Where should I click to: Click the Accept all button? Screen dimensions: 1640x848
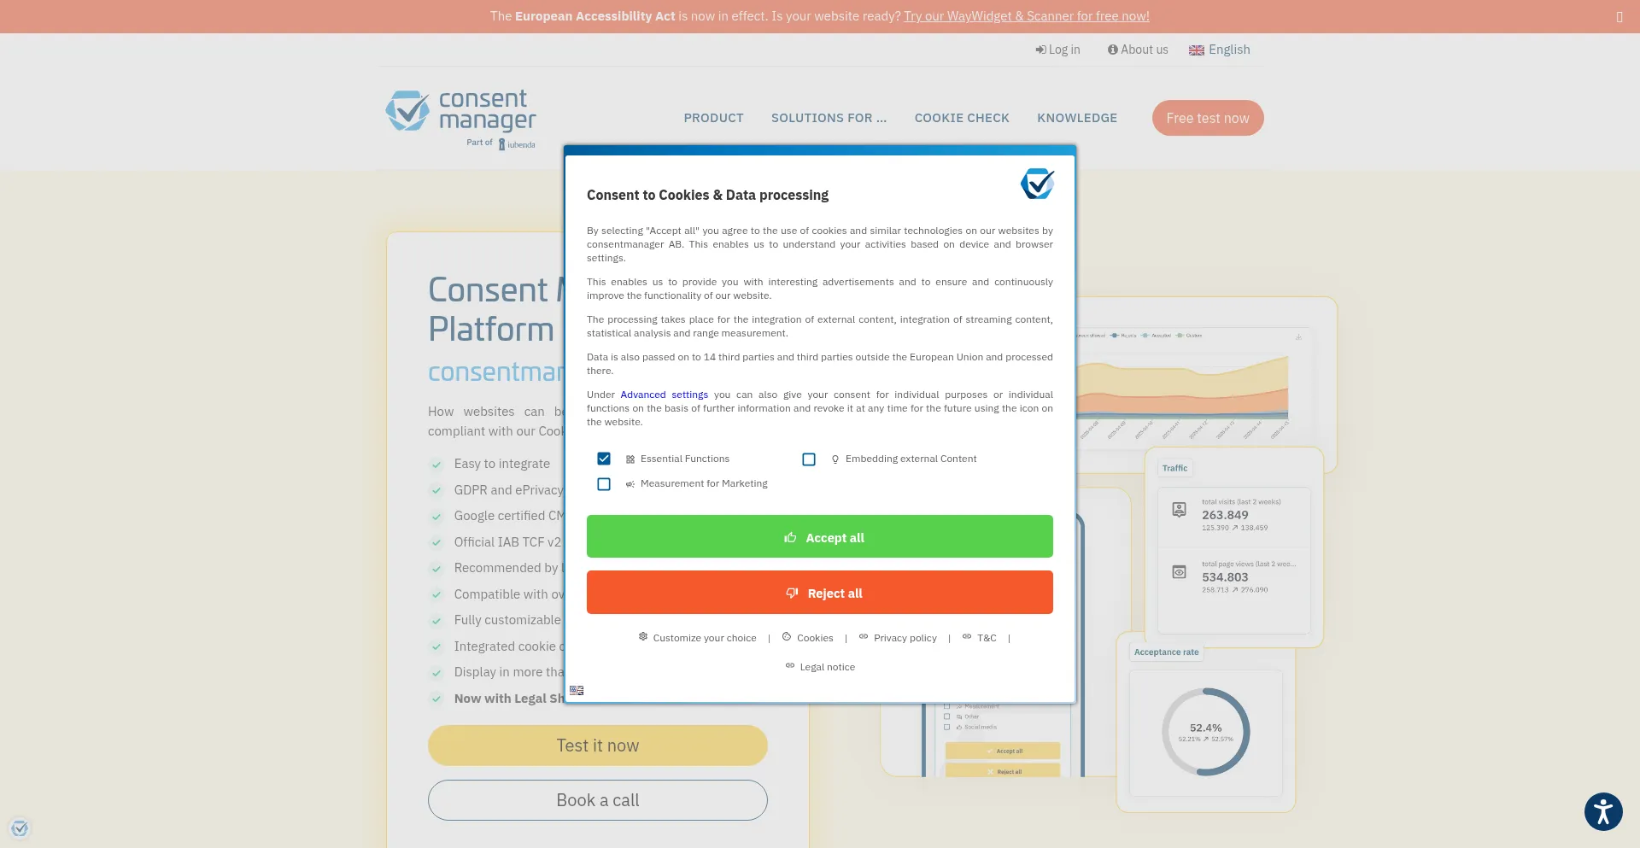pos(820,536)
